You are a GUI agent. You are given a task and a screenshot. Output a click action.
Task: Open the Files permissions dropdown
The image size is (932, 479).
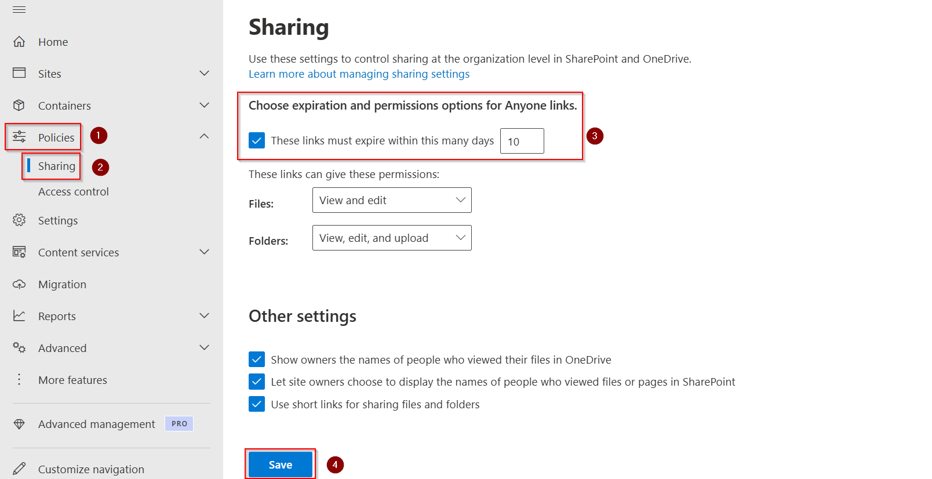point(392,200)
